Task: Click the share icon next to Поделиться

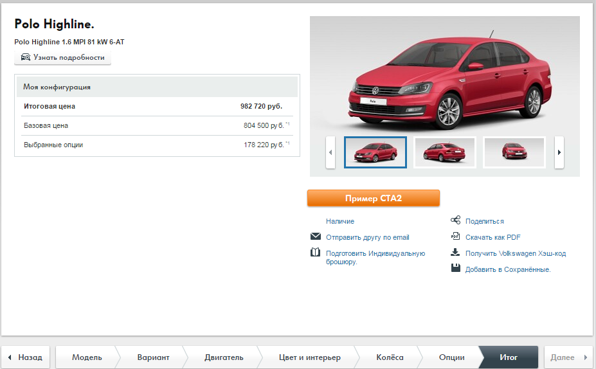Action: click(x=455, y=220)
